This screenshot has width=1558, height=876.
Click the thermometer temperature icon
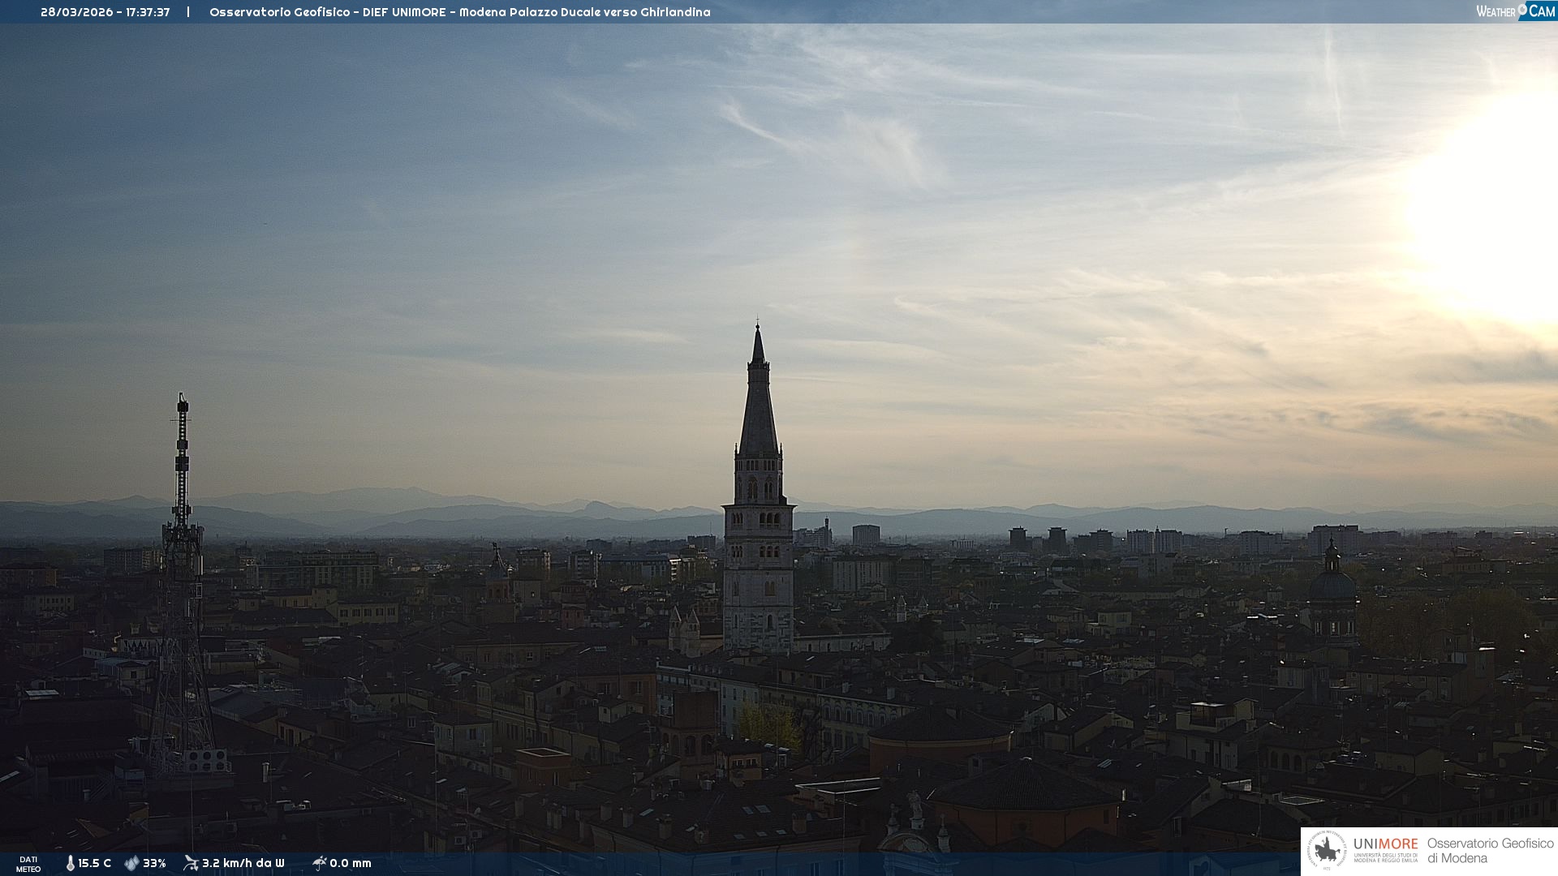pos(71,863)
